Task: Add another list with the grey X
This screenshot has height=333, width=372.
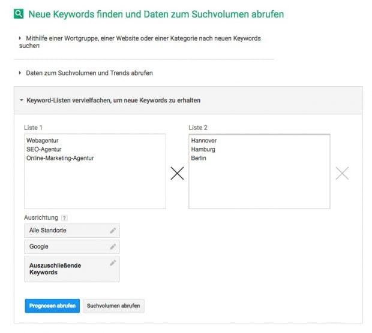Action: (342, 173)
